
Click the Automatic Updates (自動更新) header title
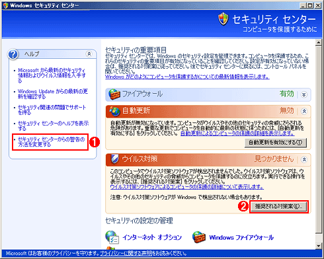(136, 110)
